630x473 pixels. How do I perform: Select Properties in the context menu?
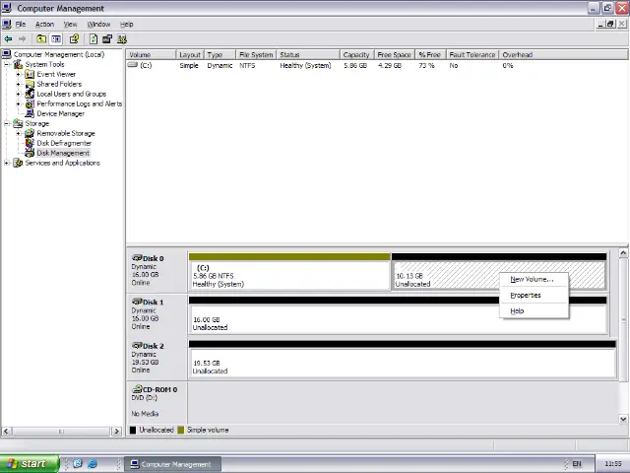coord(526,295)
